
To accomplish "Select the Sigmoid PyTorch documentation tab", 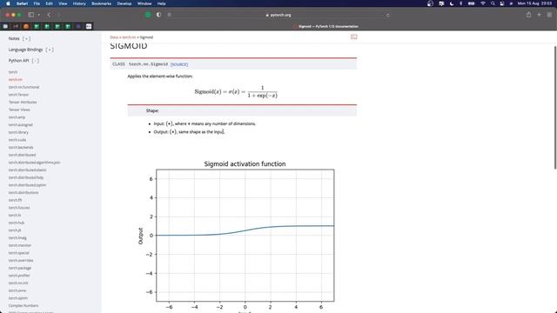I will (x=325, y=26).
